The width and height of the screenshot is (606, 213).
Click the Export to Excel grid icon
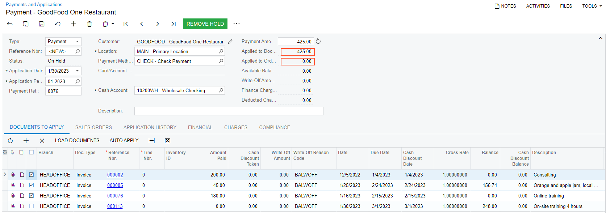click(x=167, y=141)
